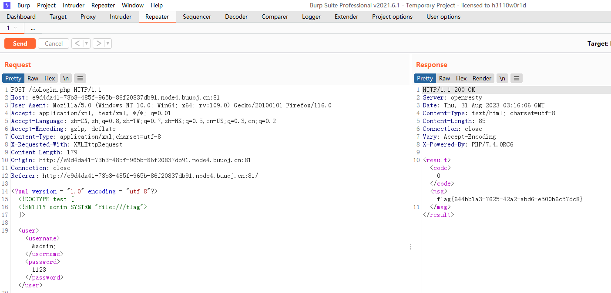Viewport: 611px width, 293px height.
Task: Click the Cancel button
Action: [x=54, y=43]
